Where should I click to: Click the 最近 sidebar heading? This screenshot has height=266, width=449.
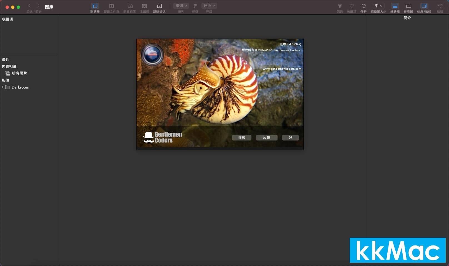(x=6, y=59)
